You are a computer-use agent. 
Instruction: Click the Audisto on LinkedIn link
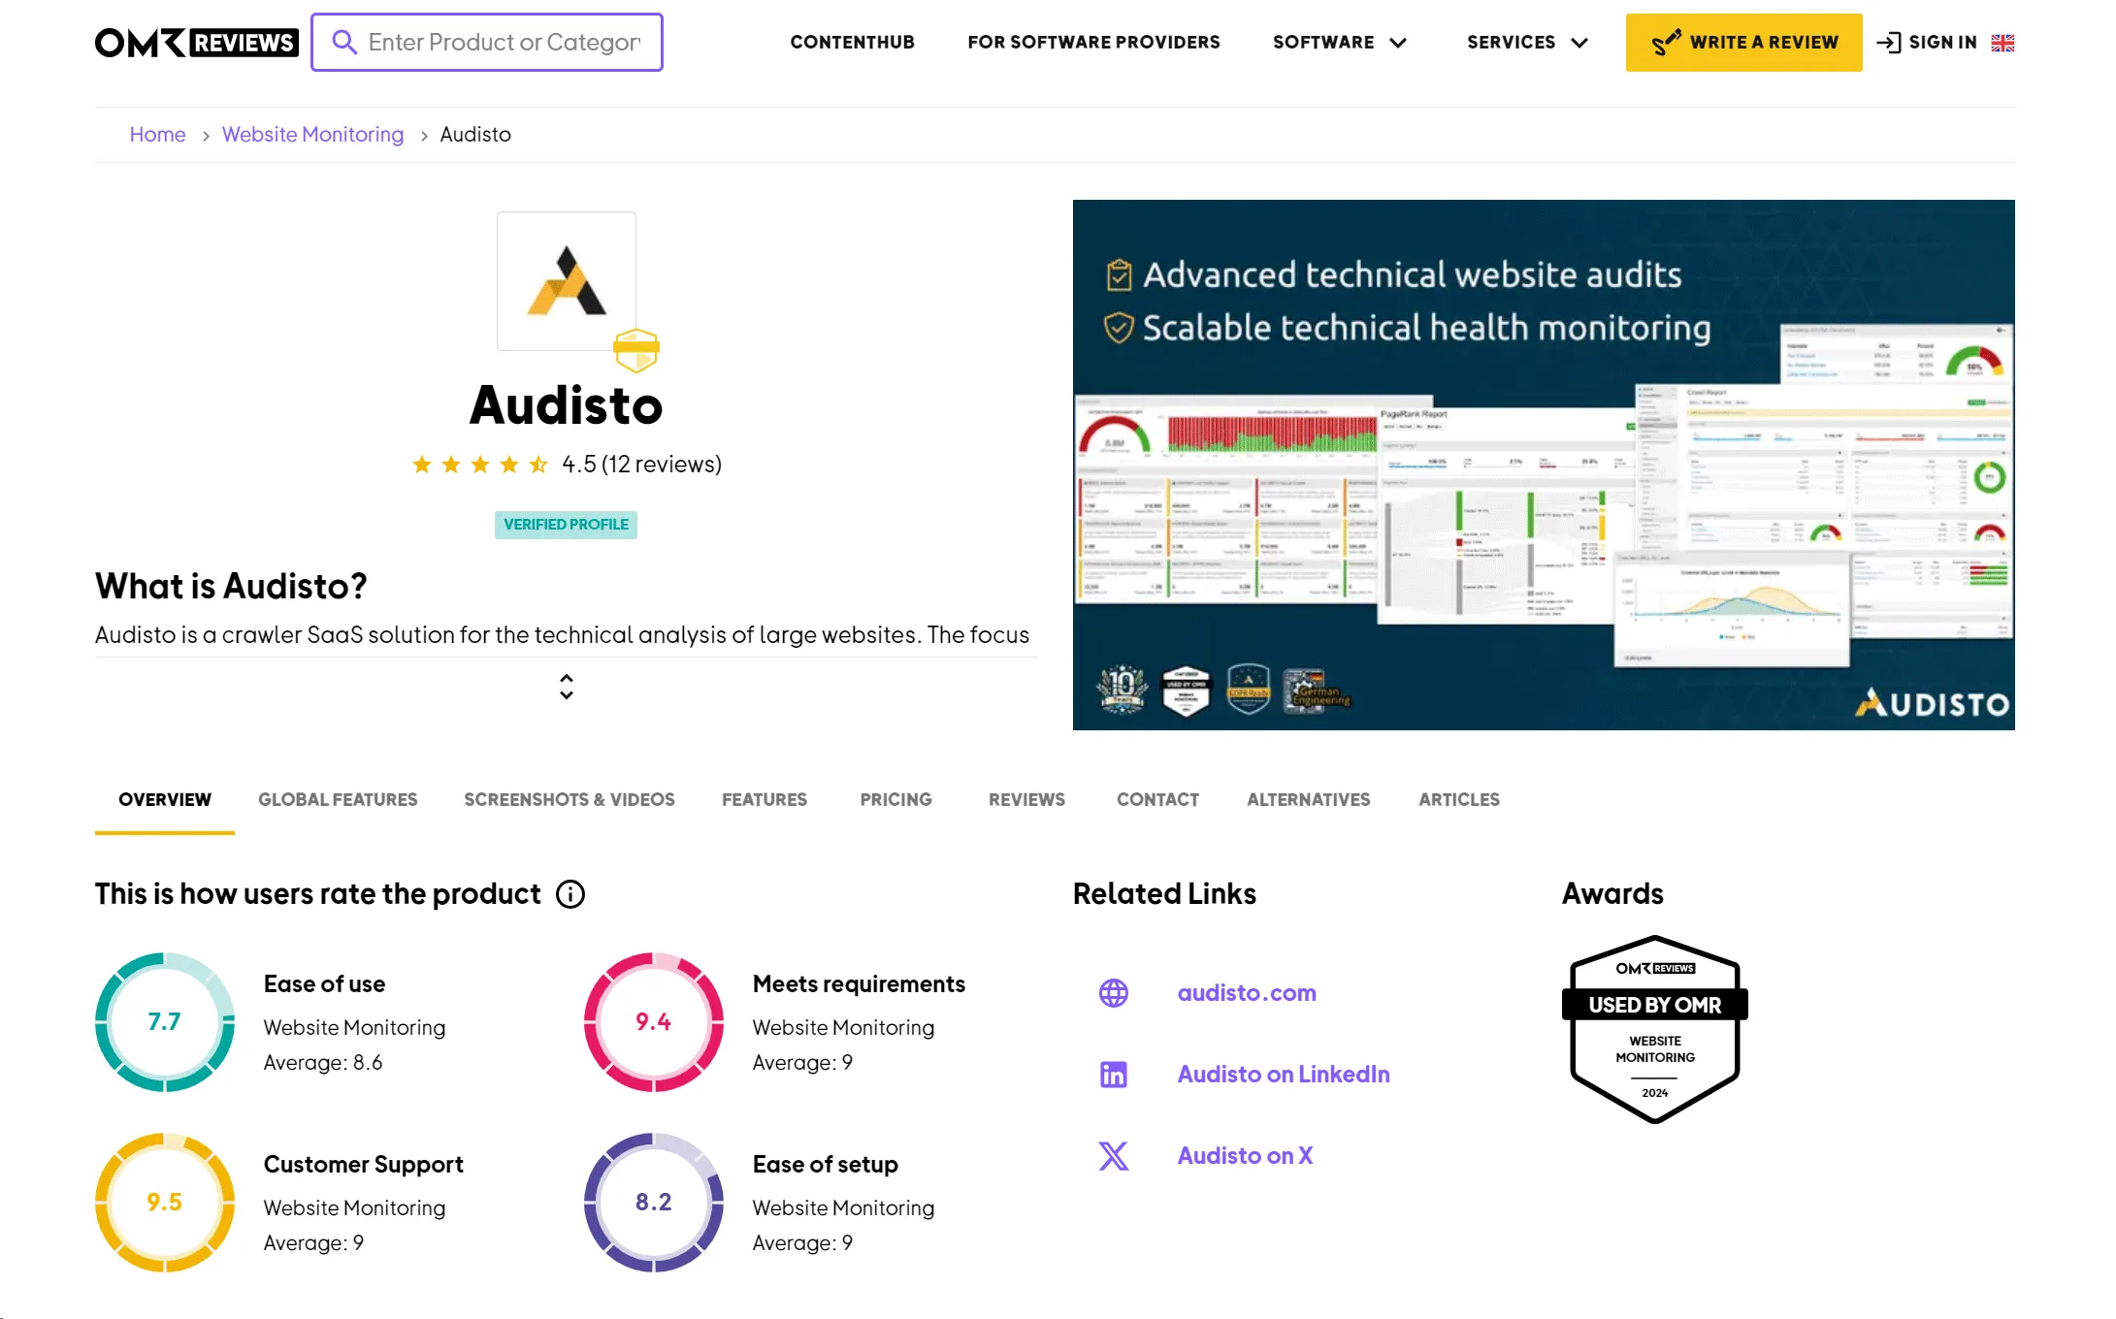click(1283, 1073)
